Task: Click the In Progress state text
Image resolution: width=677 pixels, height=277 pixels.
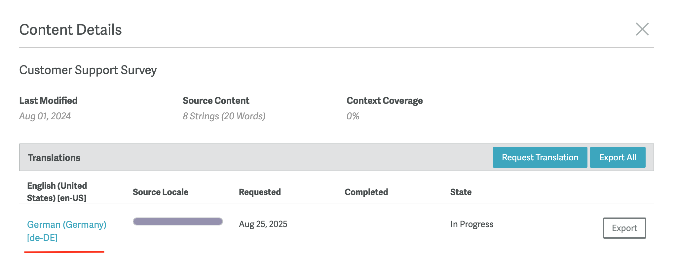Action: [471, 224]
